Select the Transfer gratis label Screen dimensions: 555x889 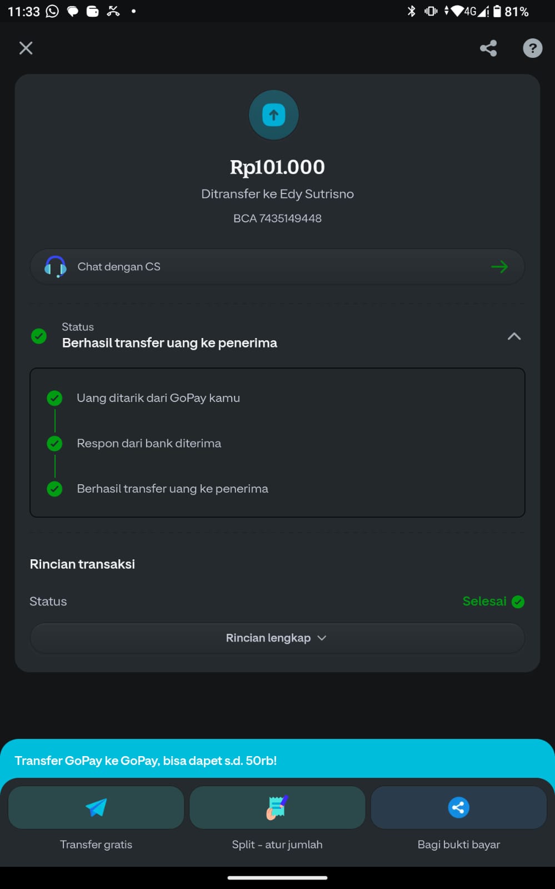click(96, 845)
